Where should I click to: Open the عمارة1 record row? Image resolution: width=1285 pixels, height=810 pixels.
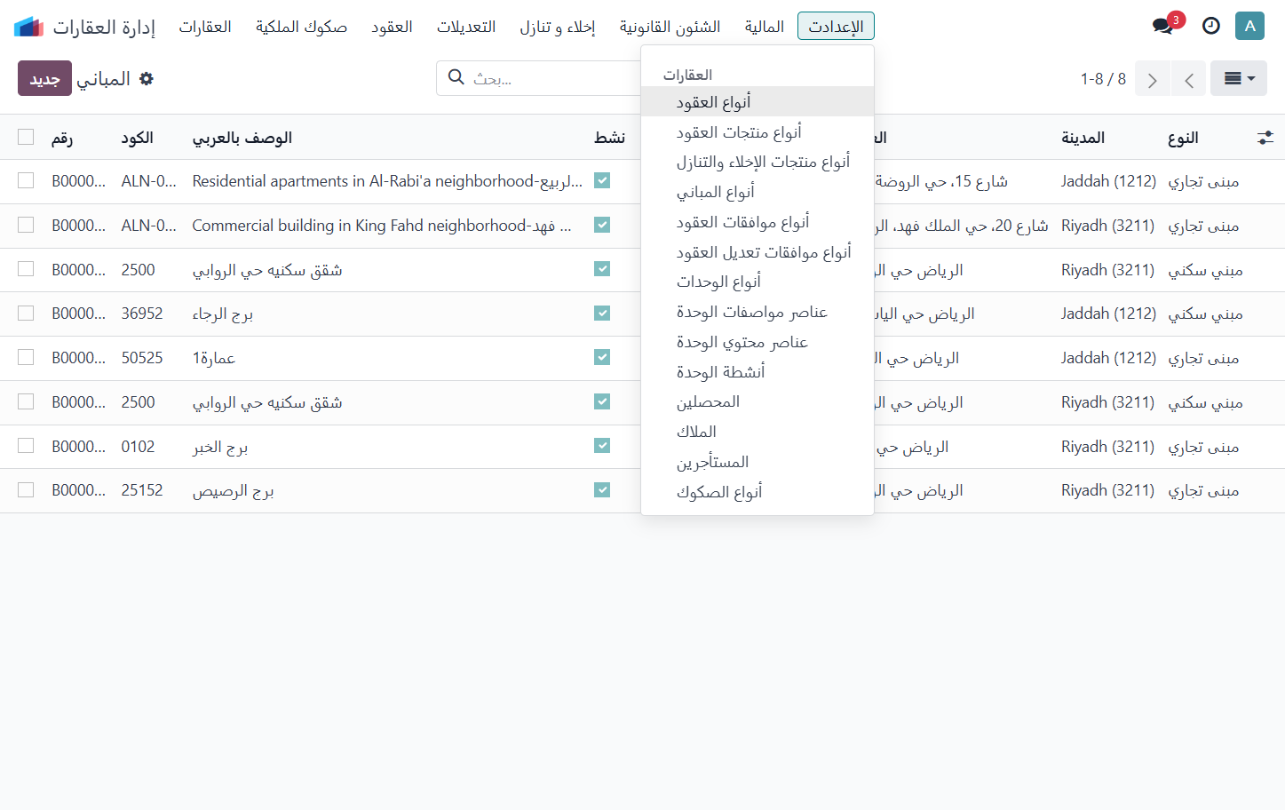642,358
